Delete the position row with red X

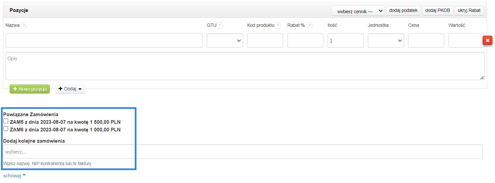coord(487,40)
